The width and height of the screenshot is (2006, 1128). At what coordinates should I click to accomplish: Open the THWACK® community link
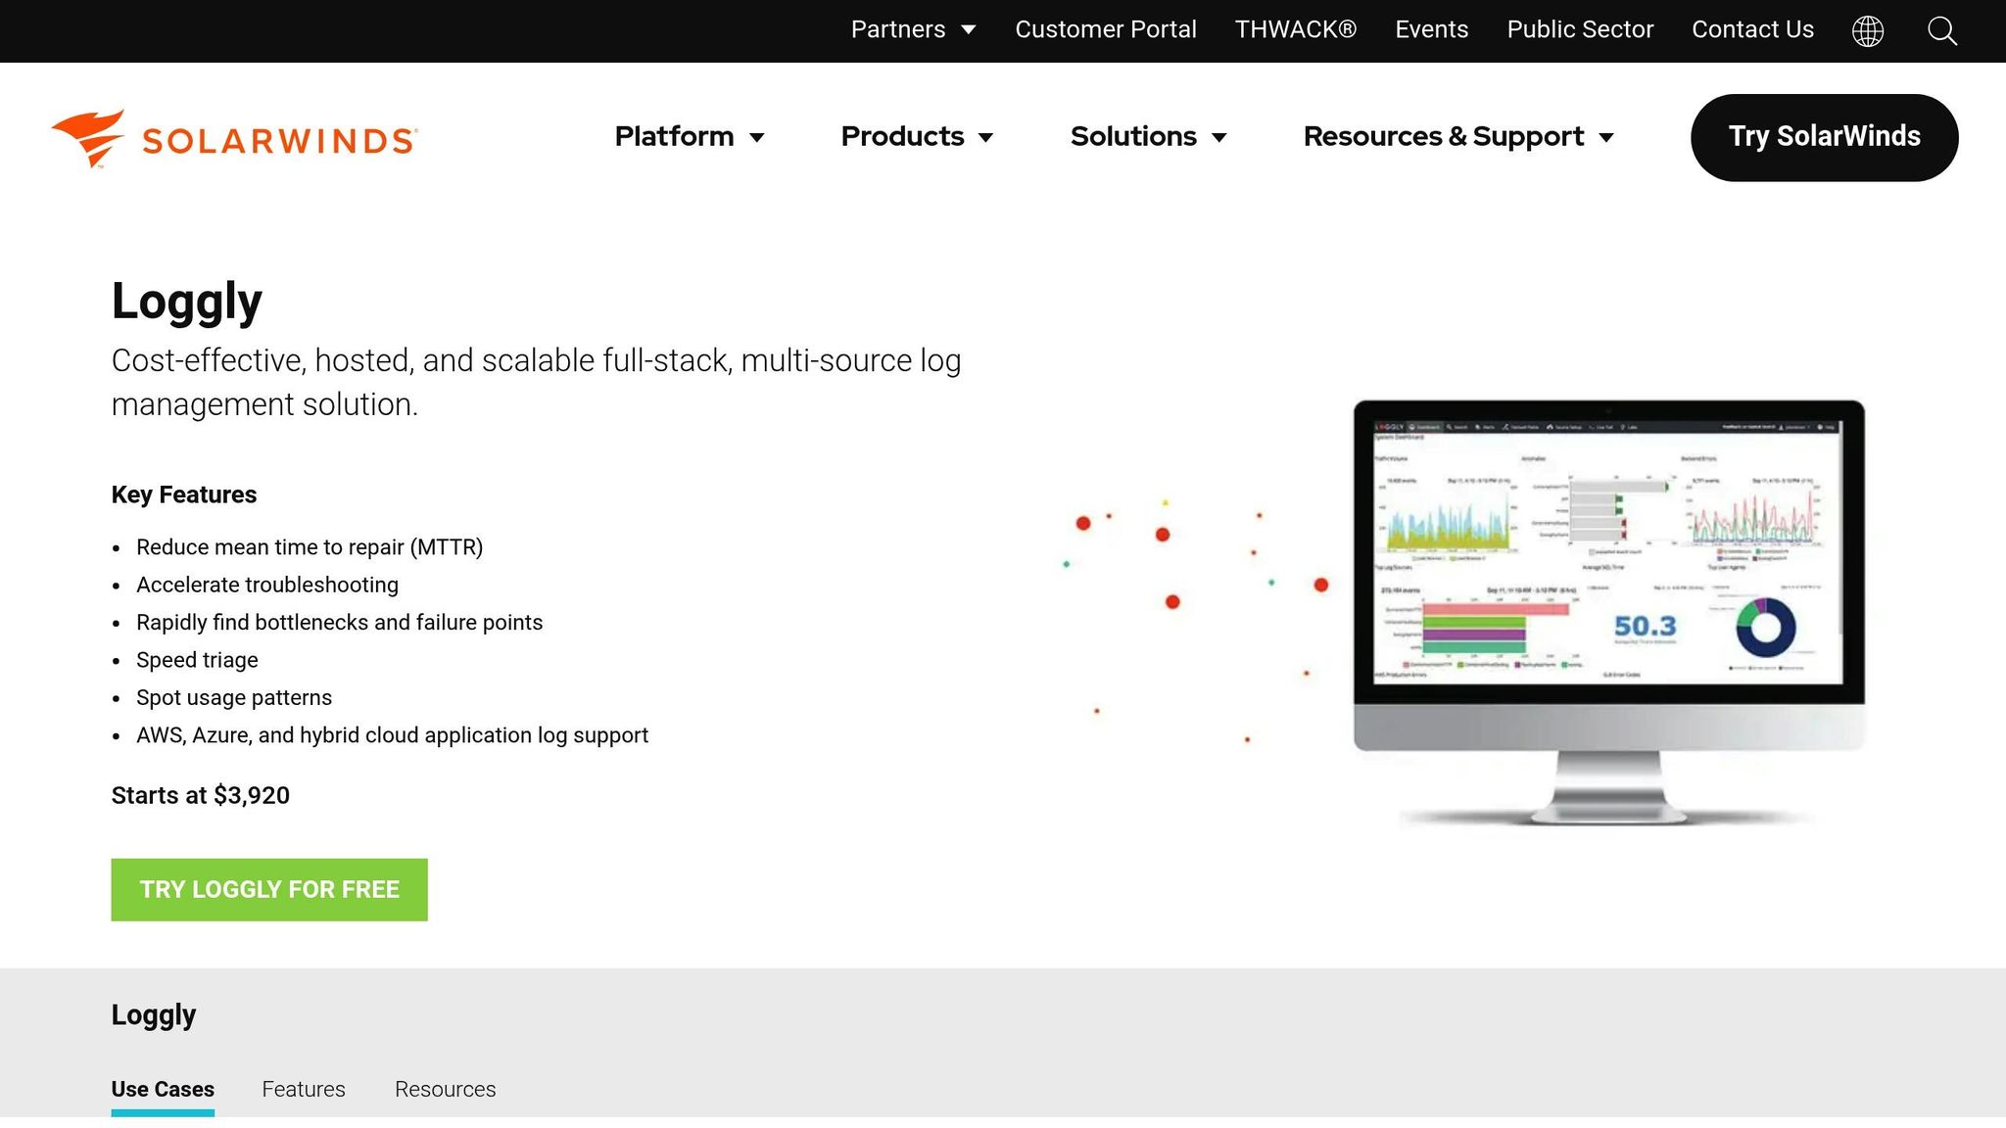[1295, 29]
